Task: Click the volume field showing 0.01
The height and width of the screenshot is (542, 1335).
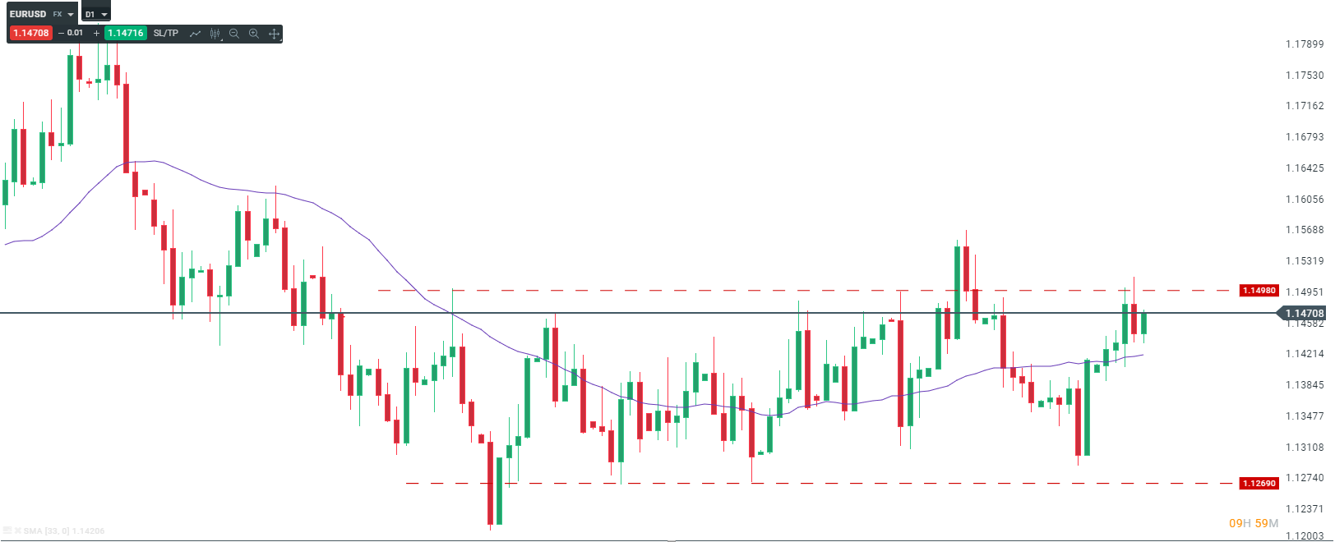Action: [x=76, y=33]
